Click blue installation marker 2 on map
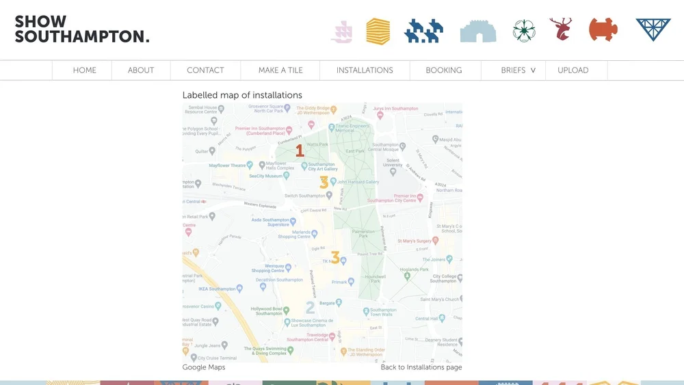The width and height of the screenshot is (684, 385). pos(310,308)
